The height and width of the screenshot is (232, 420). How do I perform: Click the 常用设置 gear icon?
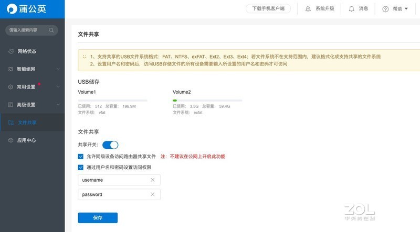click(10, 87)
